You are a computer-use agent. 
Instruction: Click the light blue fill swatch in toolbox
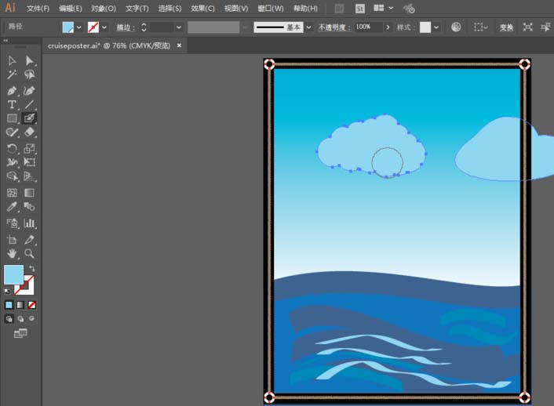(x=13, y=275)
